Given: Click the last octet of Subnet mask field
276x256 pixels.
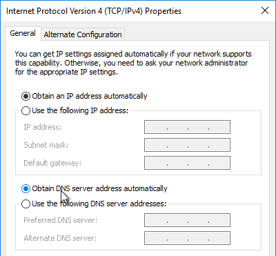Looking at the screenshot, I should point(219,145).
